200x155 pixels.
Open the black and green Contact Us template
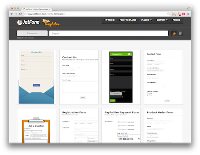(121, 77)
